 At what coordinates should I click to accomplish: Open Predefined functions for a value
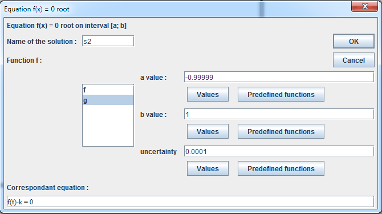click(x=281, y=94)
